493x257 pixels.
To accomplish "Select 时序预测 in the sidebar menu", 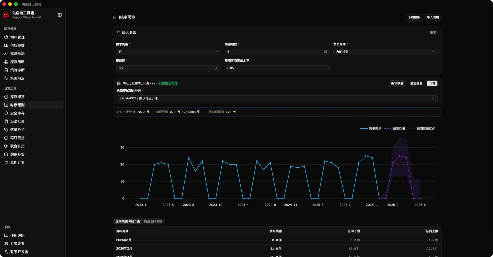I will click(33, 105).
